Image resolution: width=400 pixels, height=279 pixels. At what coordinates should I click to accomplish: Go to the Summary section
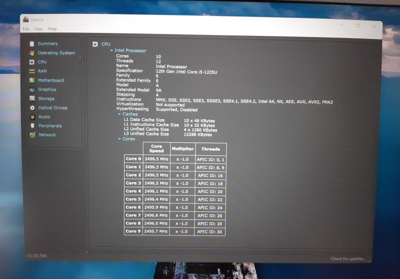[x=47, y=43]
